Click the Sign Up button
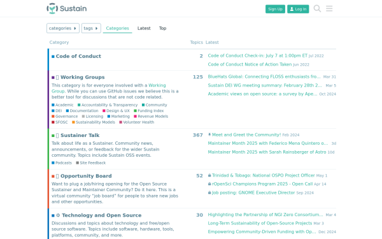382x239 pixels. 275,9
